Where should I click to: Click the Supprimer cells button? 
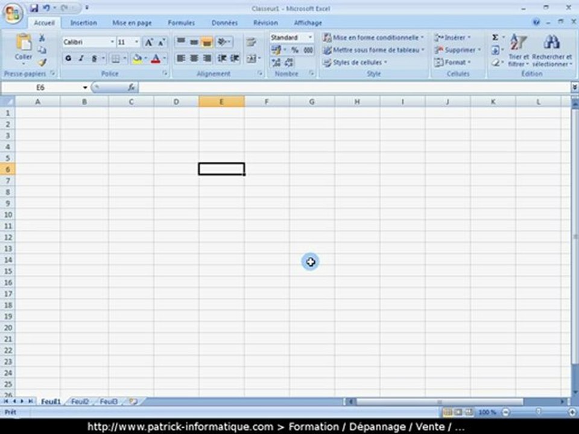click(x=458, y=50)
